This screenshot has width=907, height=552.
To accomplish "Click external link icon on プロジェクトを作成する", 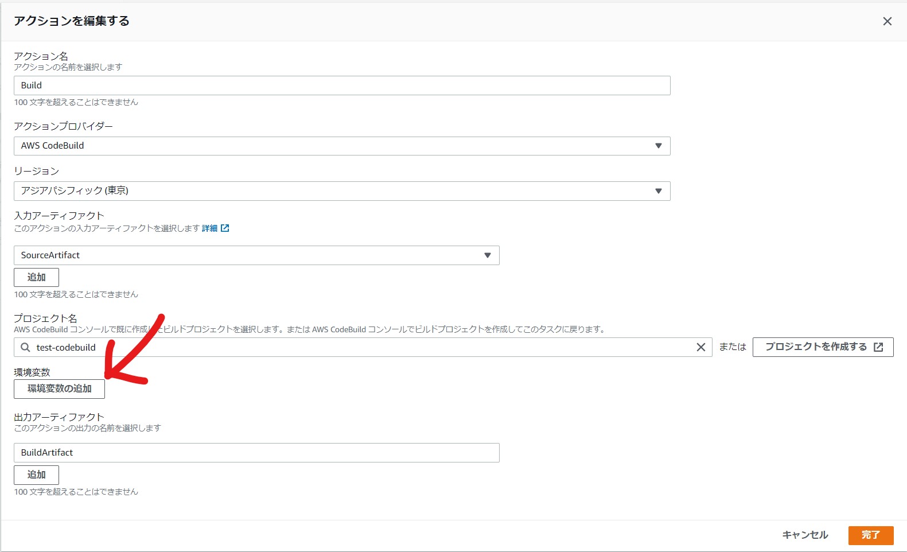I will (878, 347).
